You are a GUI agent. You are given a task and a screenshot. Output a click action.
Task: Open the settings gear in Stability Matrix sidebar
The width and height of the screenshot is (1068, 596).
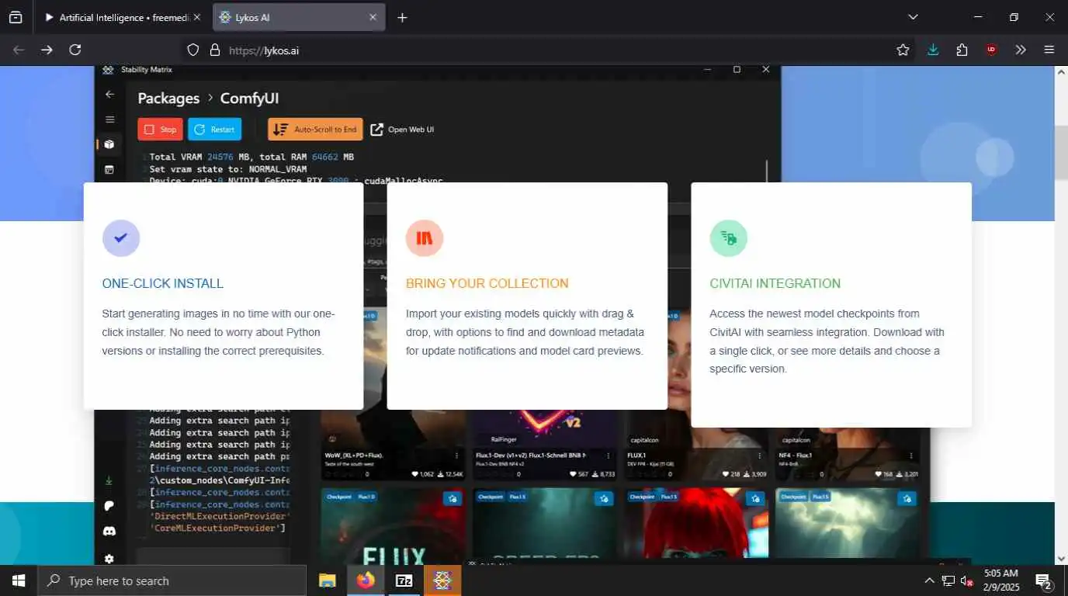pos(109,558)
